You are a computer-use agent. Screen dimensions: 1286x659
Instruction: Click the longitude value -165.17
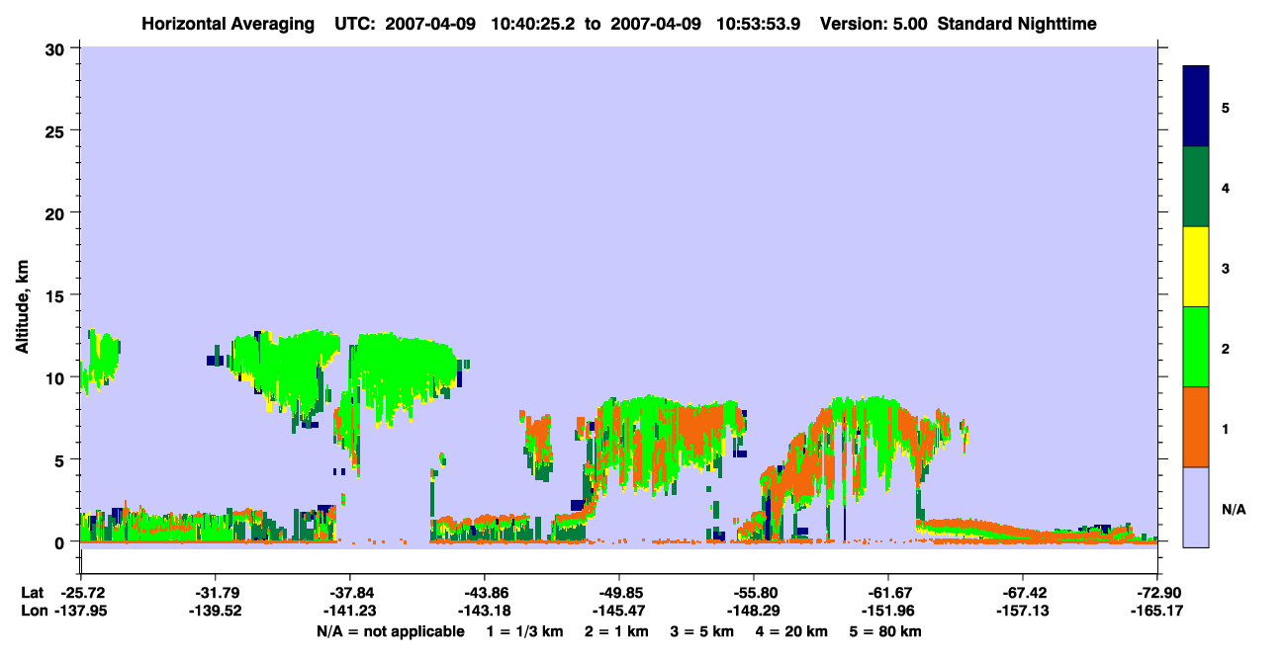1156,611
